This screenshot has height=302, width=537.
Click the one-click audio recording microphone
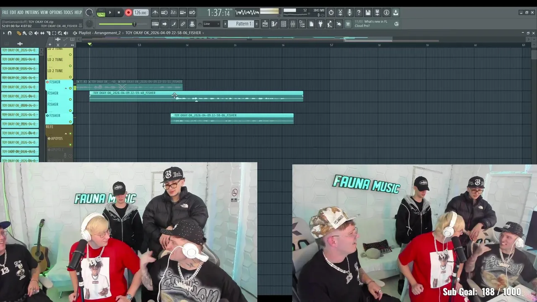pyautogui.click(x=349, y=13)
